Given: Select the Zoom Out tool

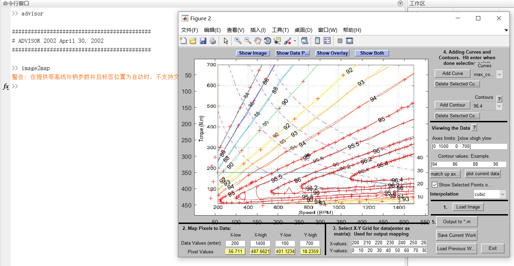Looking at the screenshot, I should coord(247,41).
